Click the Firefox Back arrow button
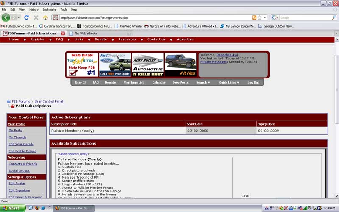Viewport: 339px width, 212px height. 6,17
